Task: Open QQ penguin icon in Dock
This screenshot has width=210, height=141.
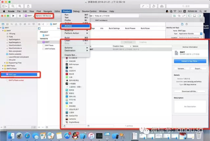Action: 75,136
